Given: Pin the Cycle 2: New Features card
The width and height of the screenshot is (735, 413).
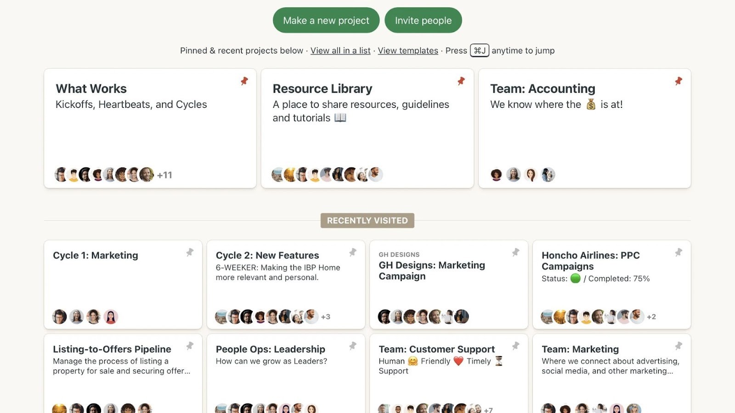Looking at the screenshot, I should point(353,252).
